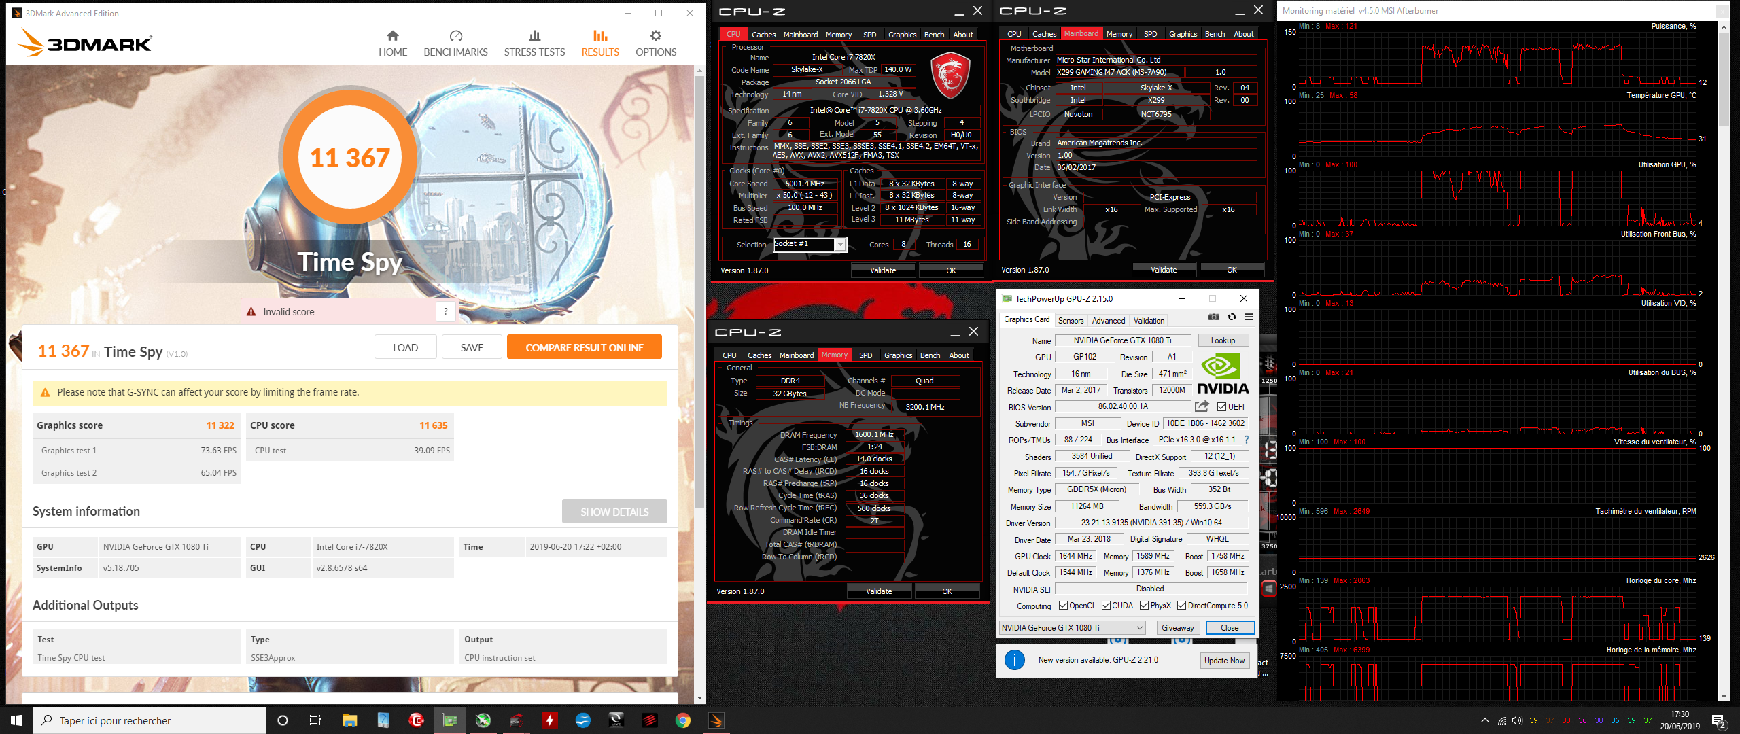
Task: Click the Afterburner monitoring scrollbar
Action: pos(1723,78)
